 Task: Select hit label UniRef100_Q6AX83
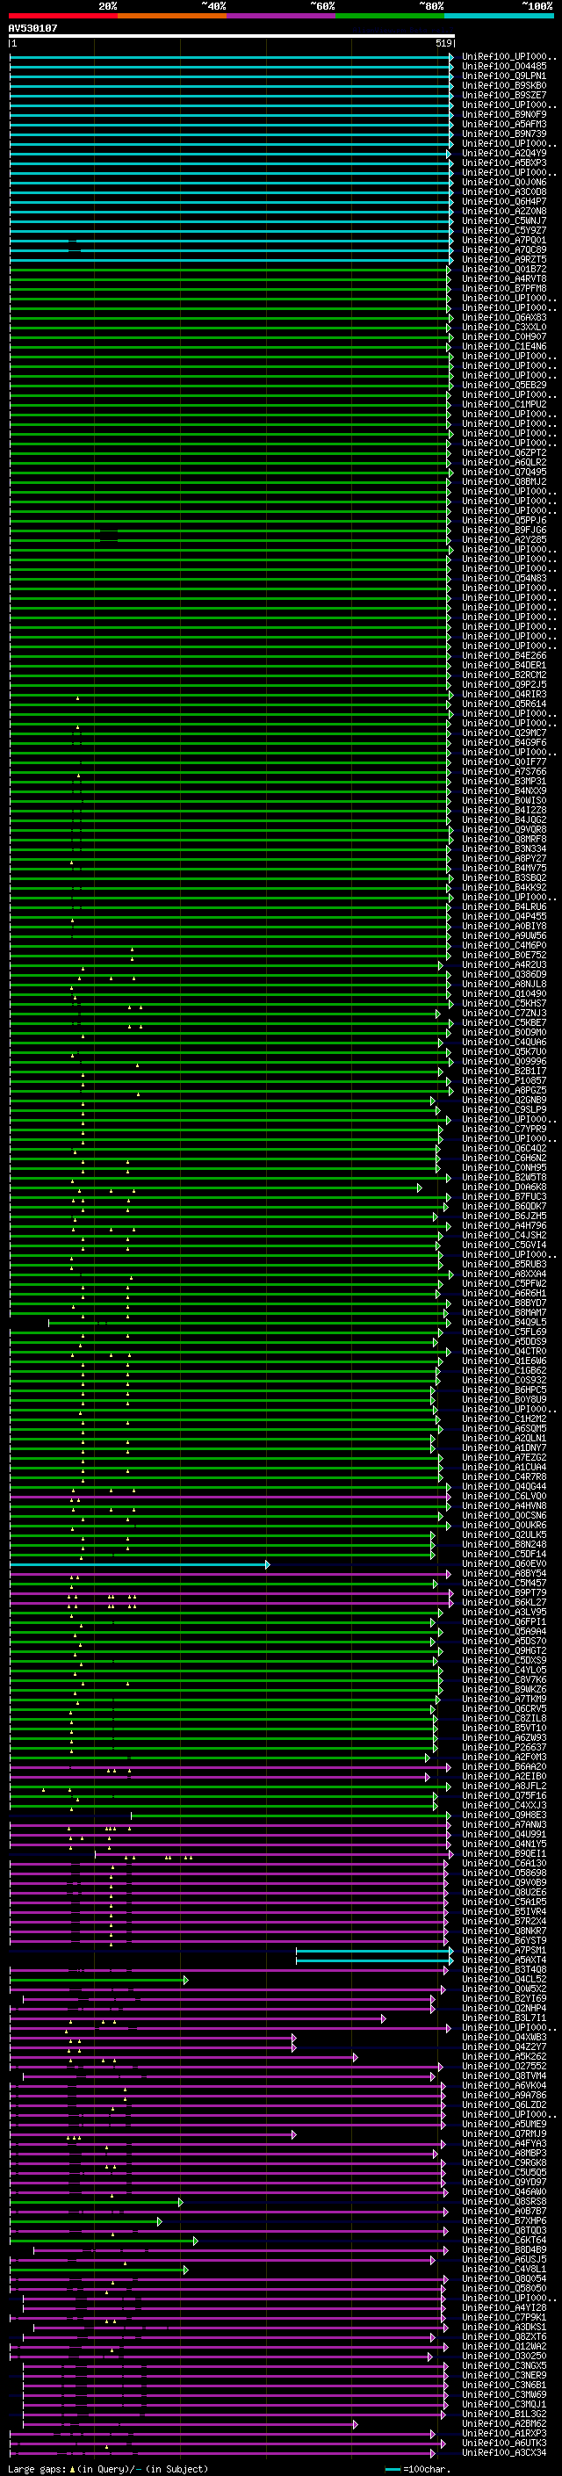click(x=504, y=317)
